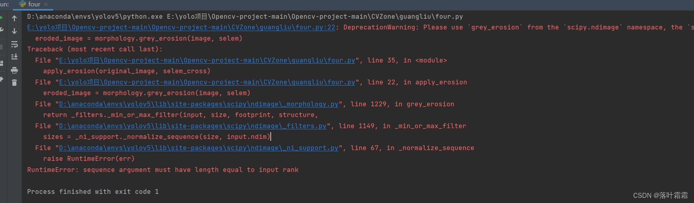
Task: Open four.py link for line 22 apply_erosion
Action: pos(207,82)
